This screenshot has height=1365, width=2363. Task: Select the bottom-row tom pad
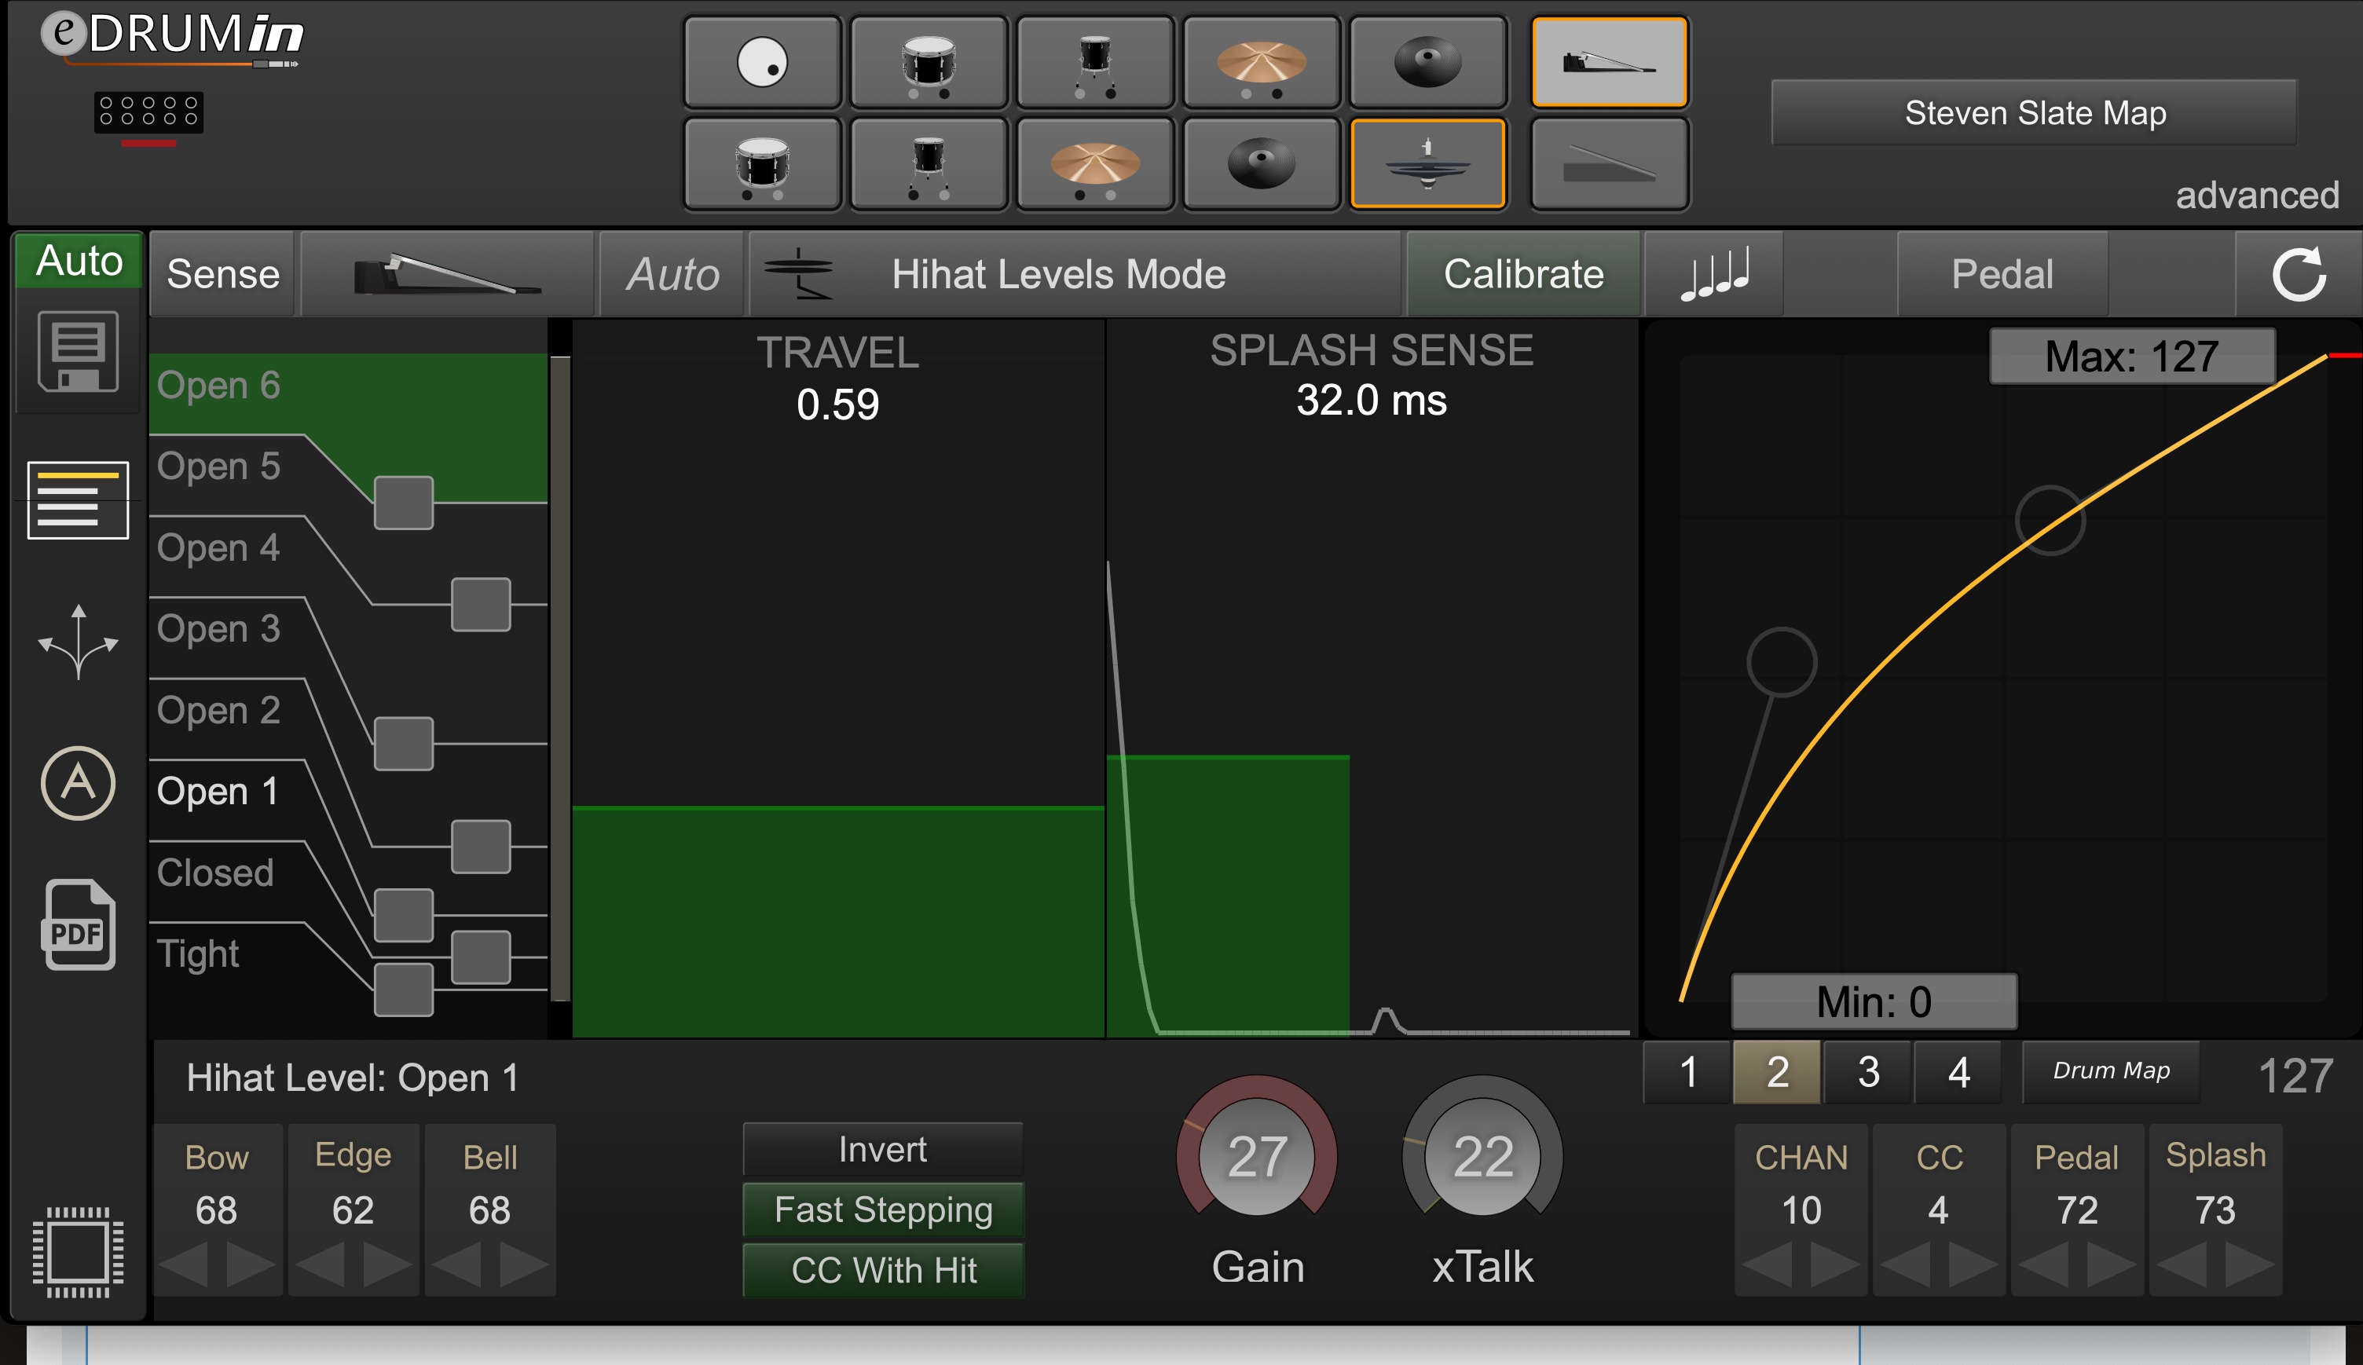(x=929, y=163)
